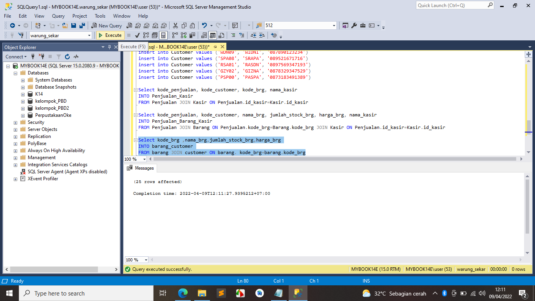Click the Cut scissors icon
Image resolution: width=535 pixels, height=301 pixels.
pyautogui.click(x=175, y=25)
